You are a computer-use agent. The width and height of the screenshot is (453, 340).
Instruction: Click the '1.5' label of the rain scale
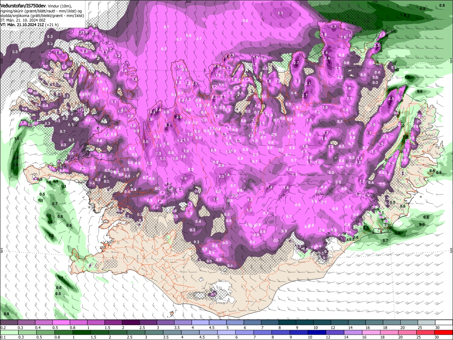tap(93, 337)
